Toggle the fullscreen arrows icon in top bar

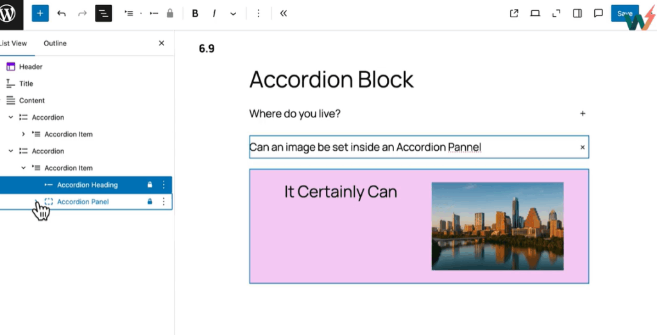[556, 13]
